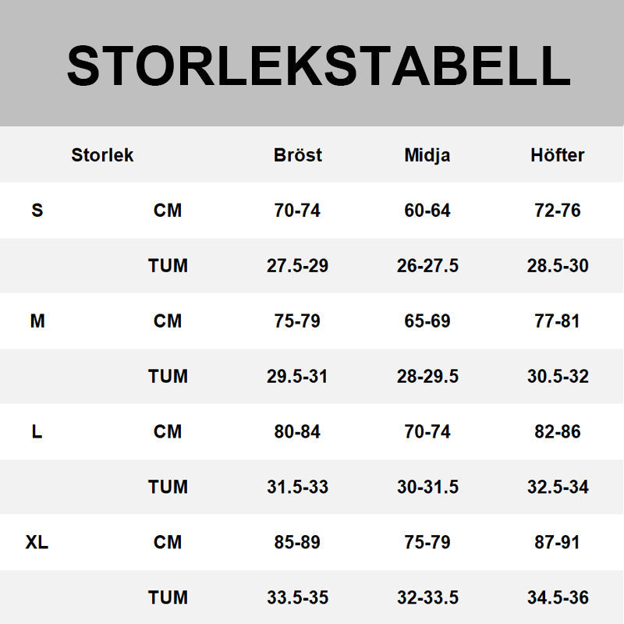Click the 32.5-34 hips value
624x624 pixels.
(x=557, y=487)
